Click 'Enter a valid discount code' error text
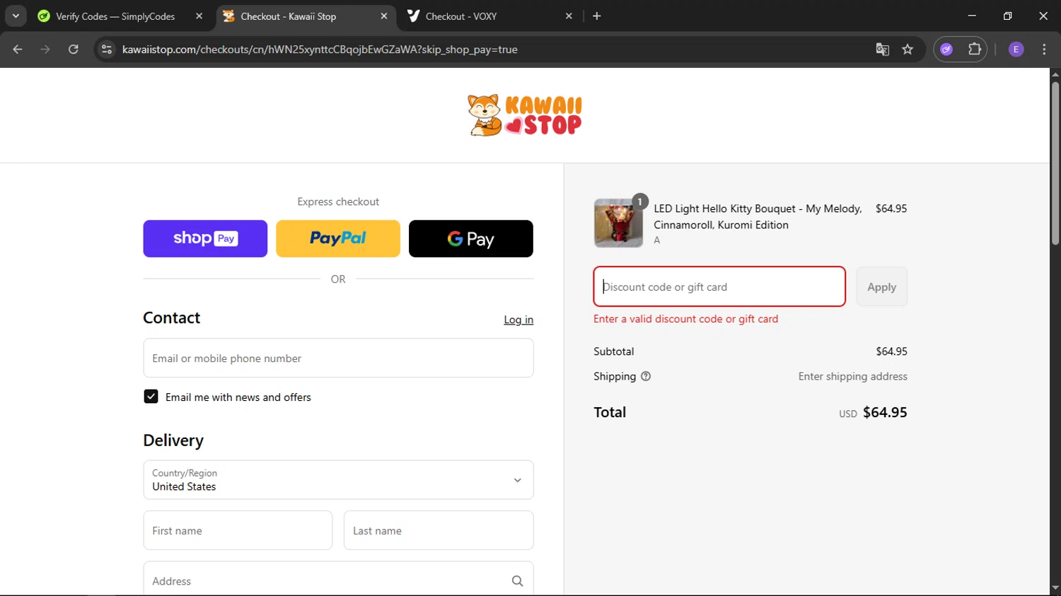This screenshot has width=1061, height=596. [x=685, y=319]
